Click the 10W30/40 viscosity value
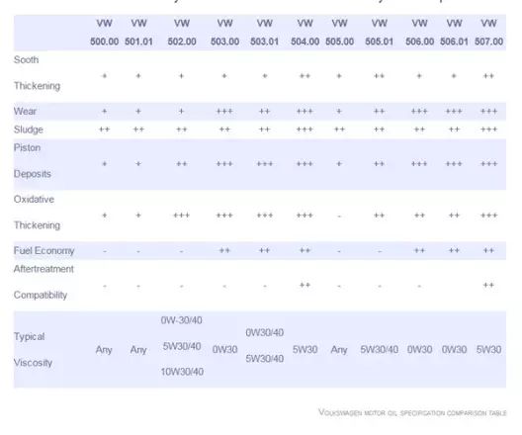This screenshot has height=435, width=522. (x=182, y=372)
